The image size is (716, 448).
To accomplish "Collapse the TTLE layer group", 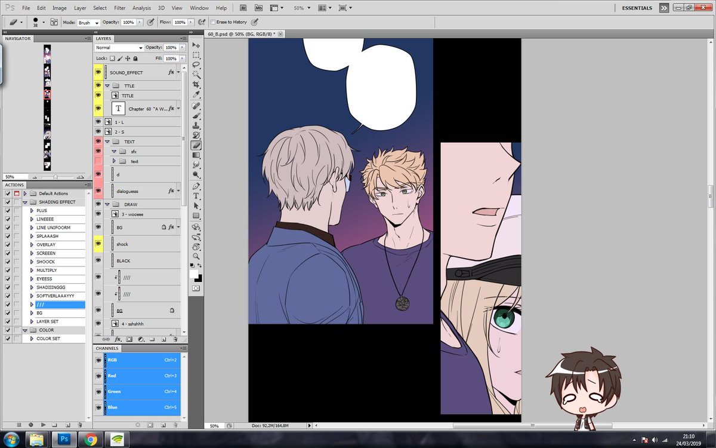I will (107, 86).
